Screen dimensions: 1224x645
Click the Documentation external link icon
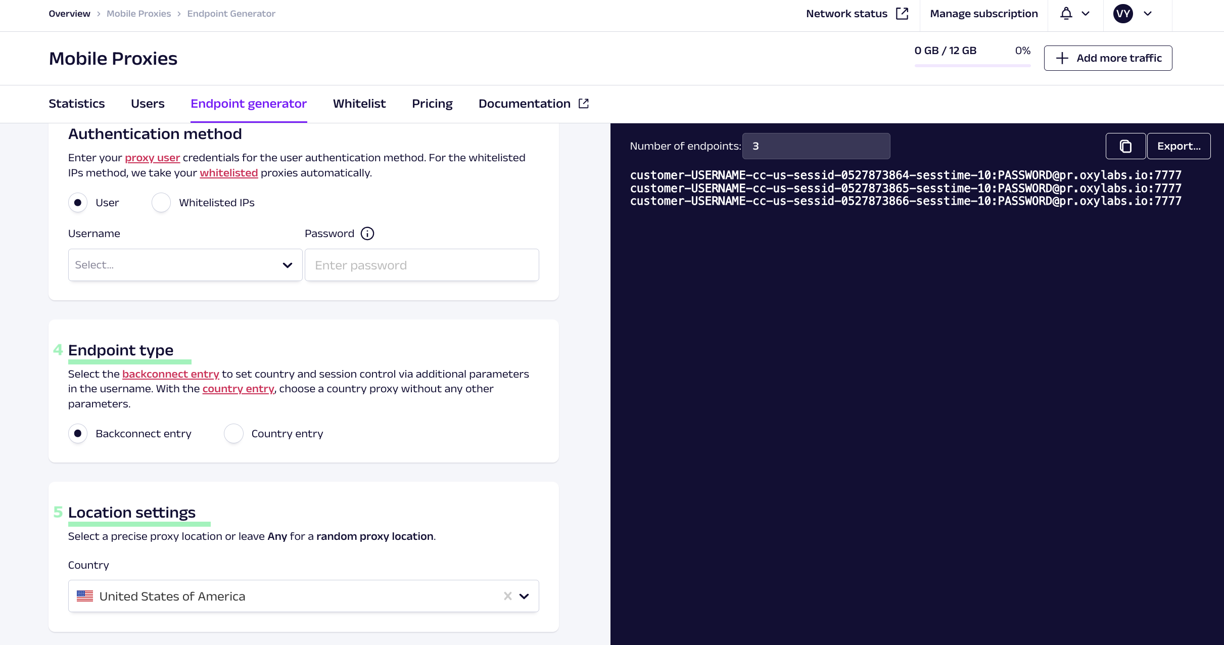click(x=584, y=104)
